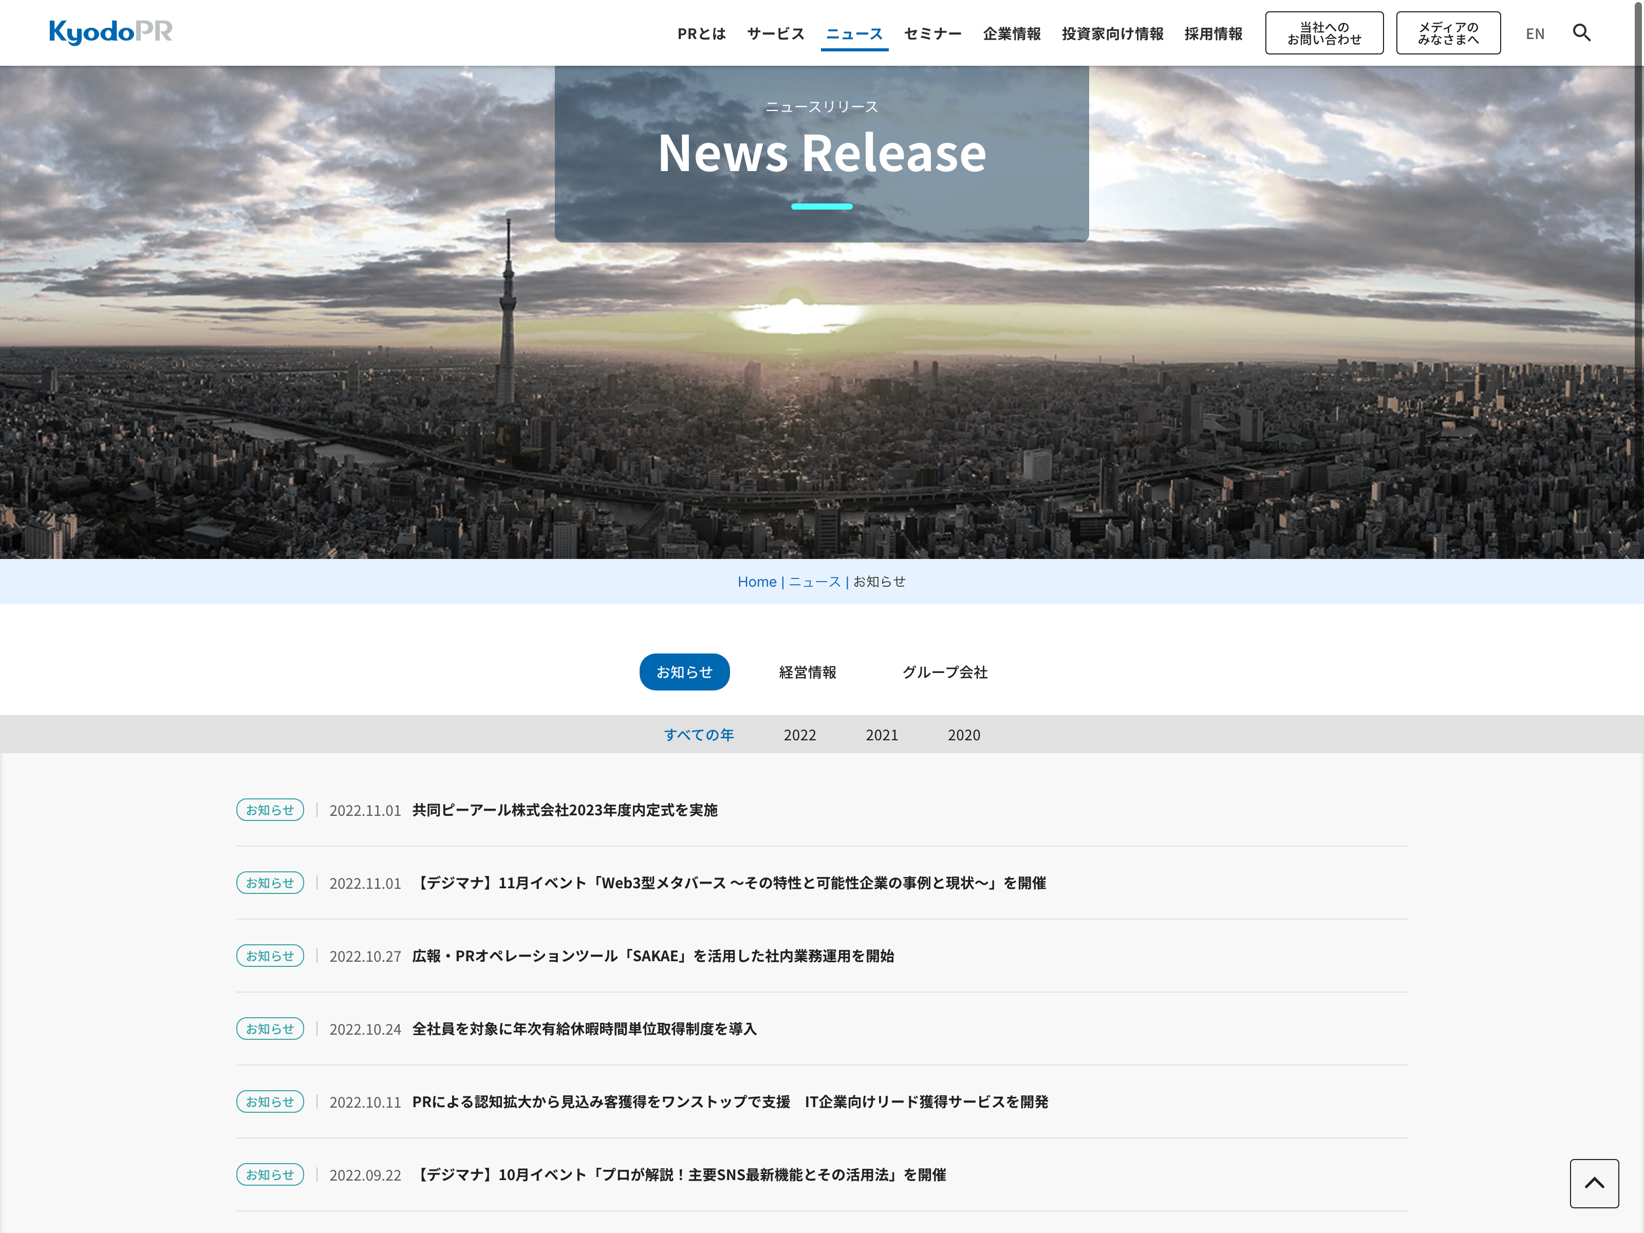Open the サービス menu item

tap(775, 33)
